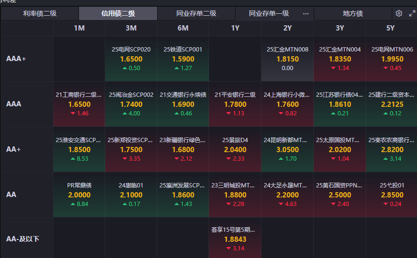Select the 信用债二级 tab

[118, 13]
